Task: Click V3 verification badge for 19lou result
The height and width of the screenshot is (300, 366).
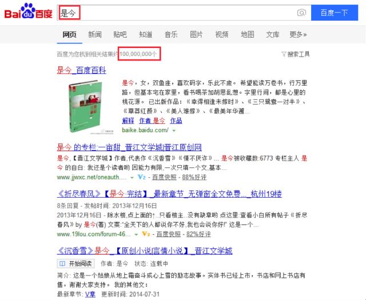Action: click(146, 234)
